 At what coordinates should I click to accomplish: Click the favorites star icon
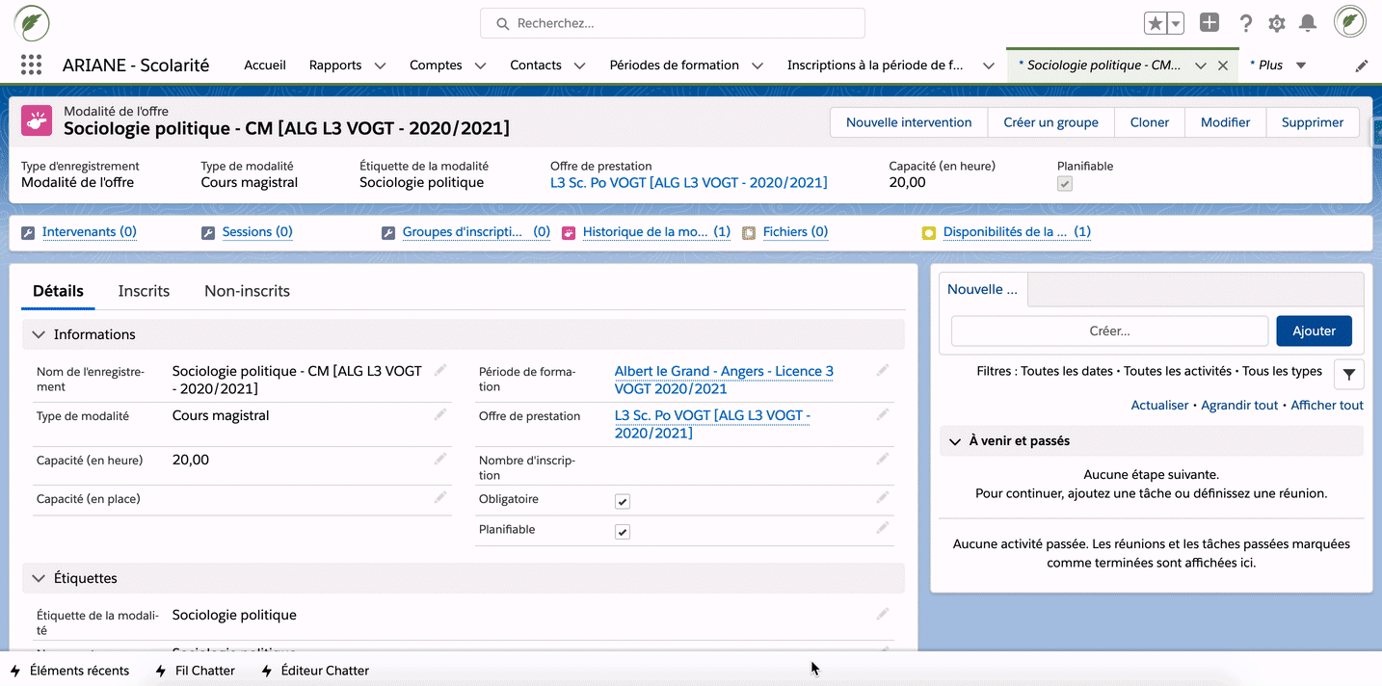tap(1155, 23)
